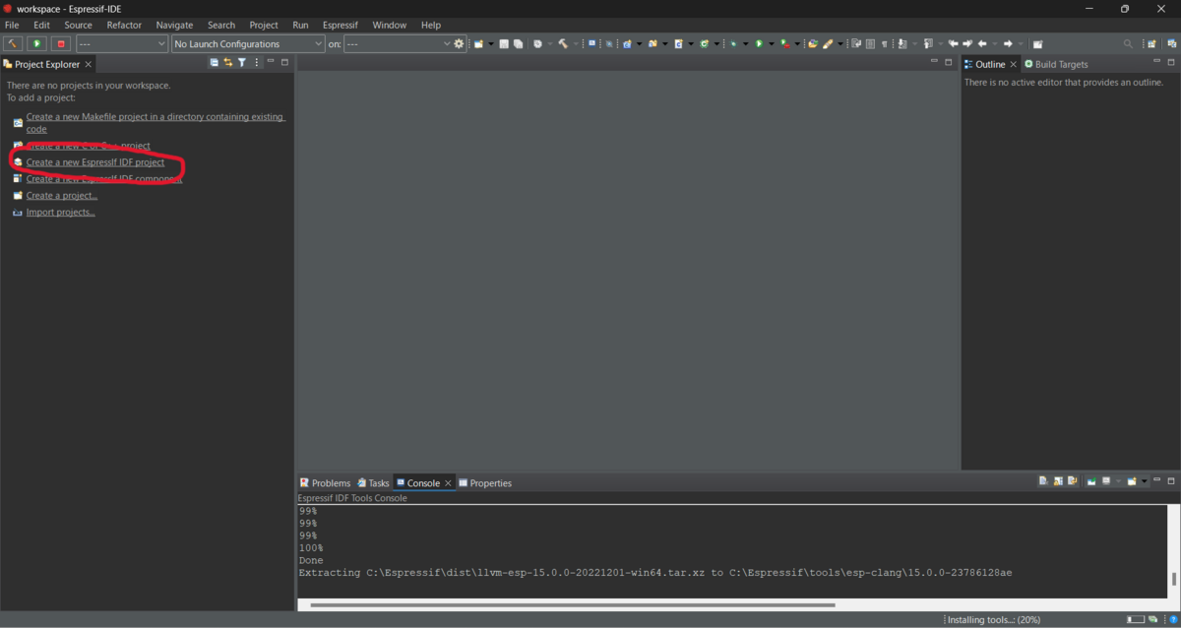Click the Save All icon in toolbar
This screenshot has width=1181, height=628.
click(x=518, y=43)
